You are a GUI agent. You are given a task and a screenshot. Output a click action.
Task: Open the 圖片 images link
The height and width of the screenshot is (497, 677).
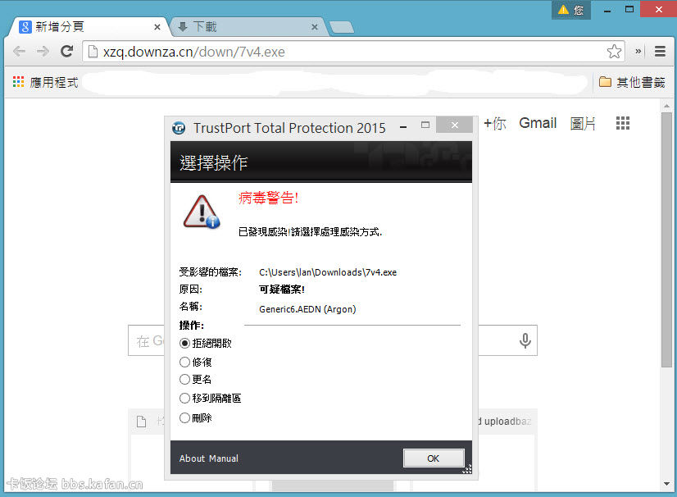click(583, 124)
